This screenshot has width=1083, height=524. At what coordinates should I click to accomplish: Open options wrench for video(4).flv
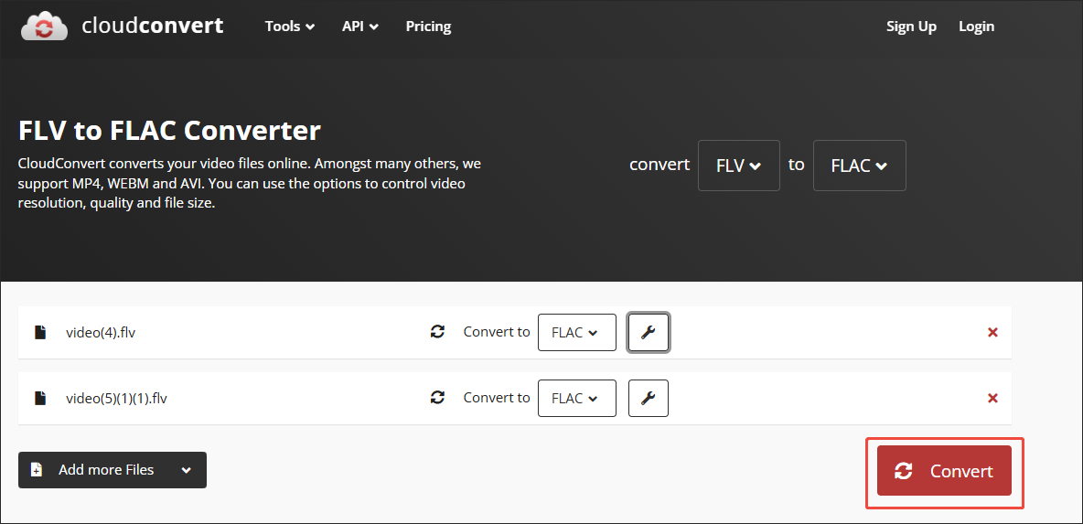click(648, 332)
